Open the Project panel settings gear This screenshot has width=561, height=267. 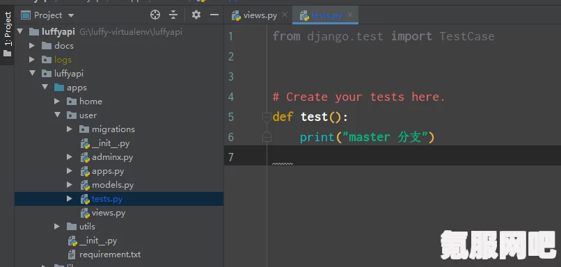196,15
